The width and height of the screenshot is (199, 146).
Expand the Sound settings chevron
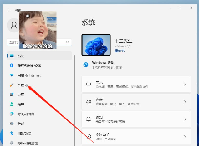(x=185, y=102)
